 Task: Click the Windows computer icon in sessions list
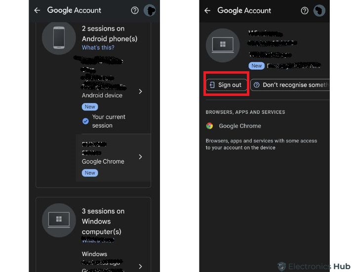(59, 220)
